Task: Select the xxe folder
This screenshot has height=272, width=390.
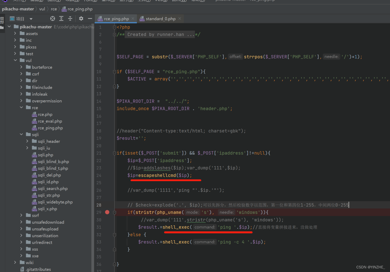Action: coord(35,256)
